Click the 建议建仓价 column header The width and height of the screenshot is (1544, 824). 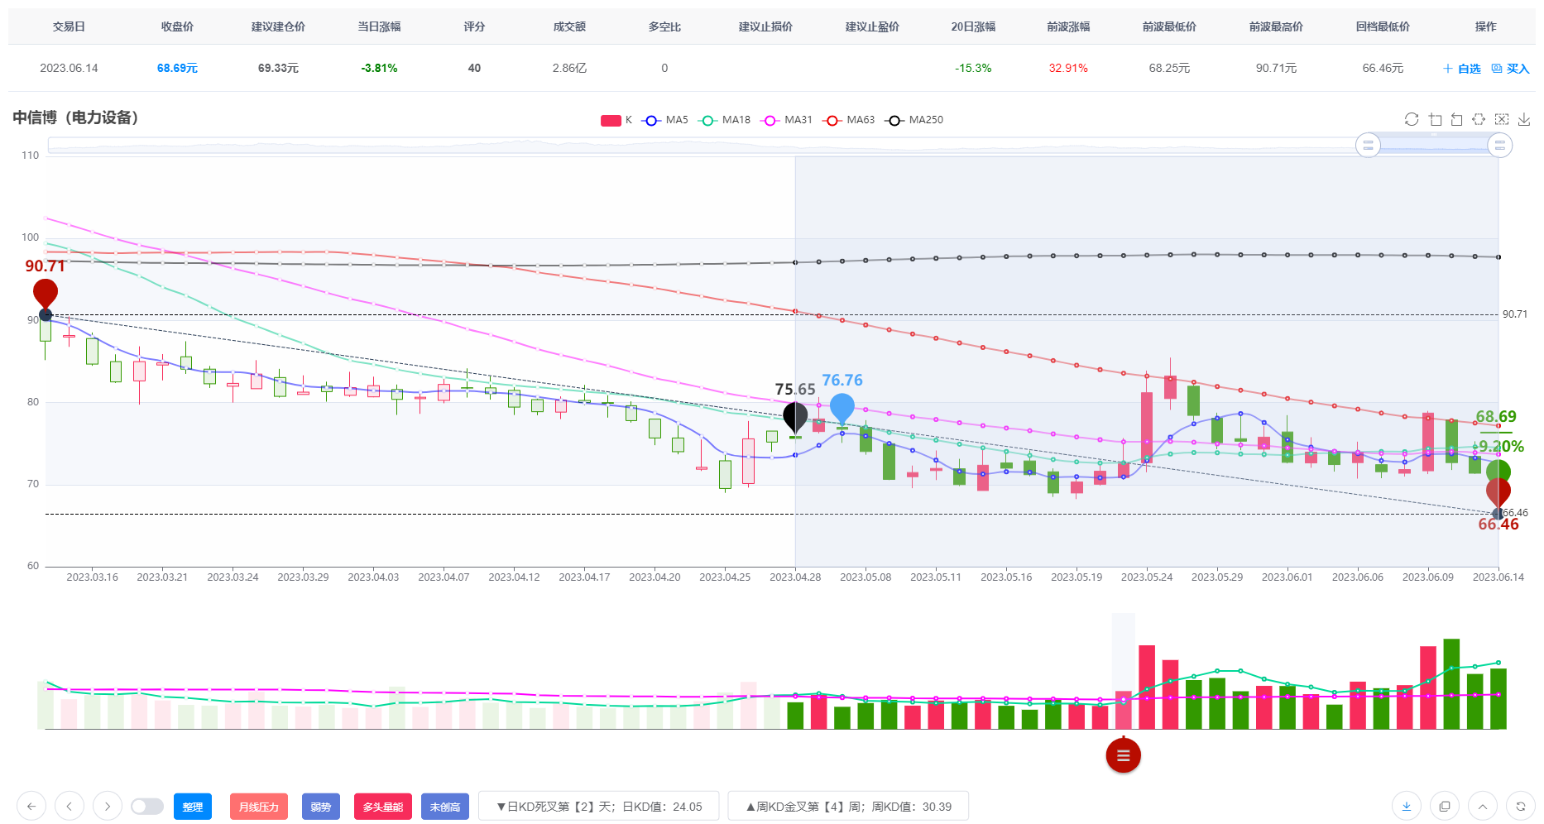(278, 26)
